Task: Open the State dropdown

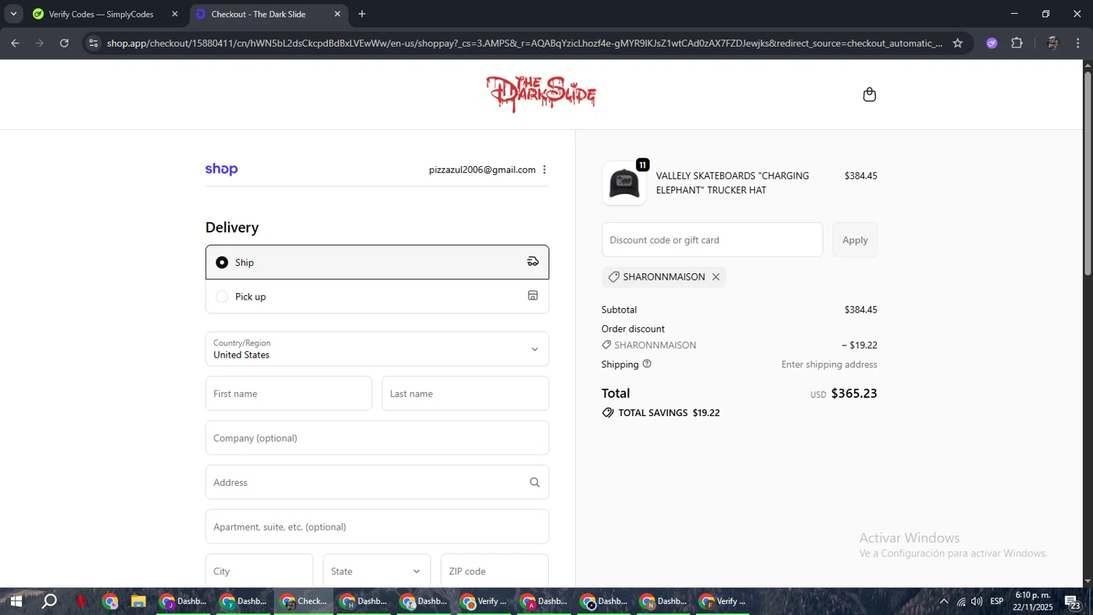Action: pyautogui.click(x=377, y=571)
